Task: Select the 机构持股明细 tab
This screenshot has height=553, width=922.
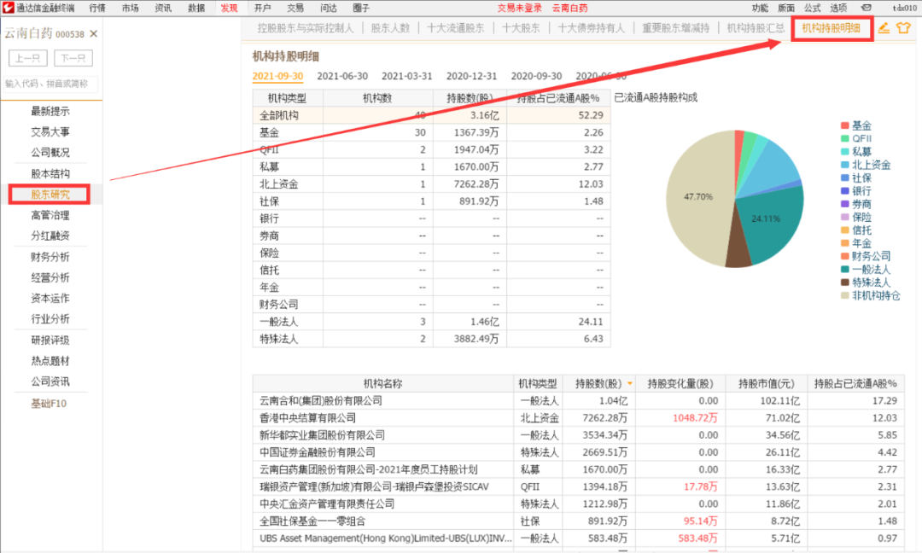Action: click(831, 28)
